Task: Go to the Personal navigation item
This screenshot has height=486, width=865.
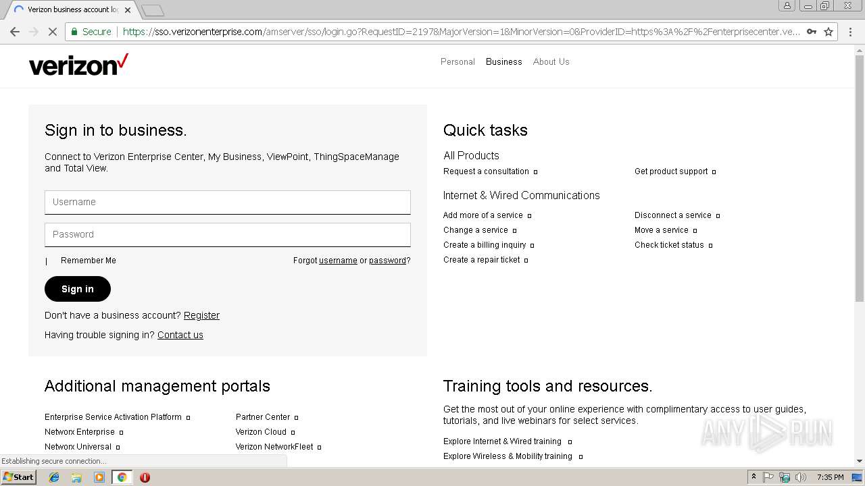Action: tap(458, 61)
